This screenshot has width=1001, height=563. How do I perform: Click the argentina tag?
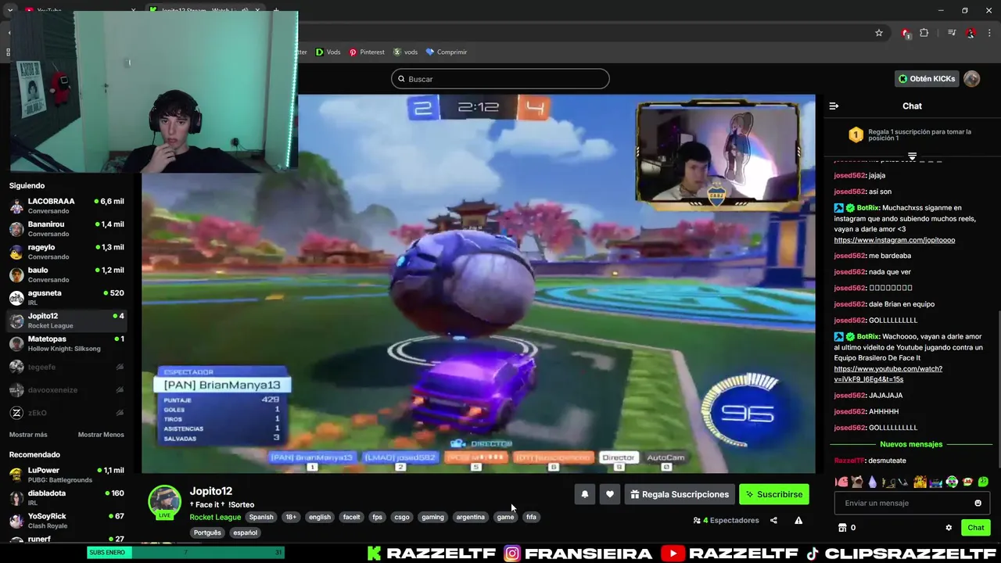coord(470,517)
